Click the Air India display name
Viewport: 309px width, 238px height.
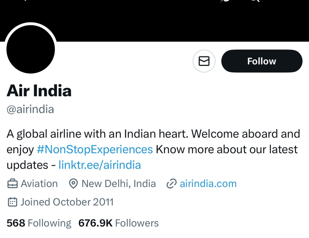click(x=39, y=91)
